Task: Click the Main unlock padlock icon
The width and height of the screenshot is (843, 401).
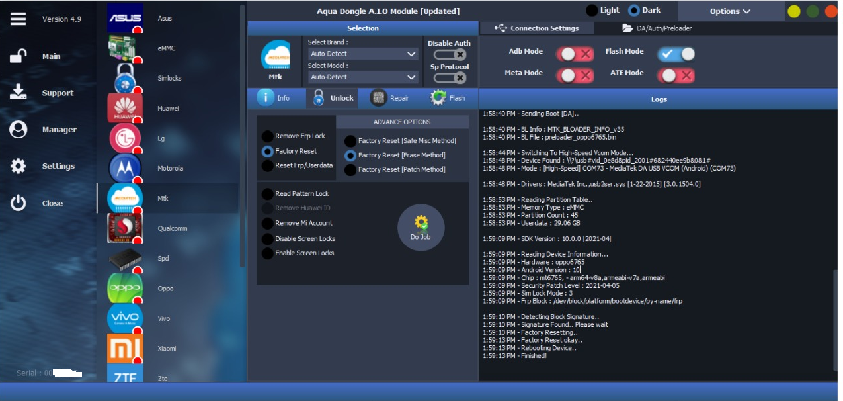Action: tap(19, 56)
